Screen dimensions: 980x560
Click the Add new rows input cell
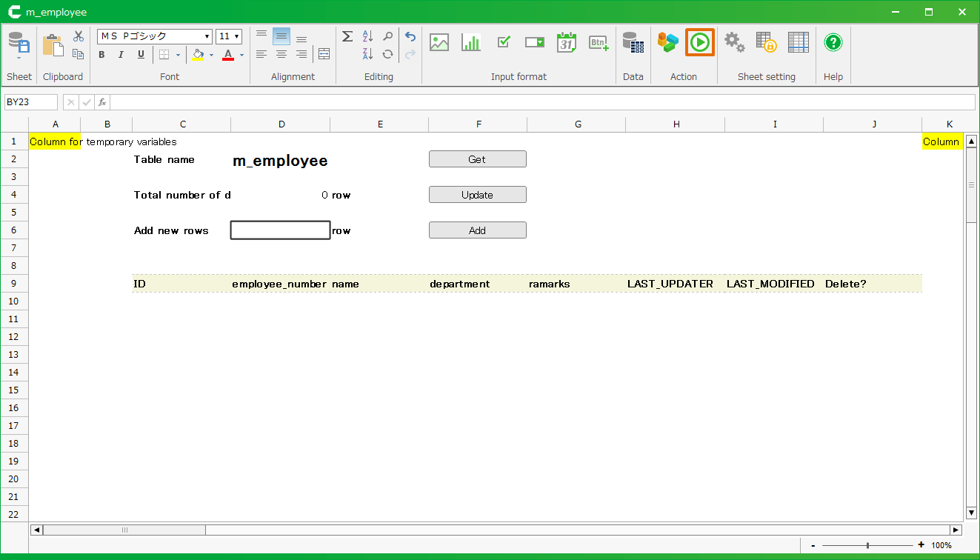(x=280, y=230)
